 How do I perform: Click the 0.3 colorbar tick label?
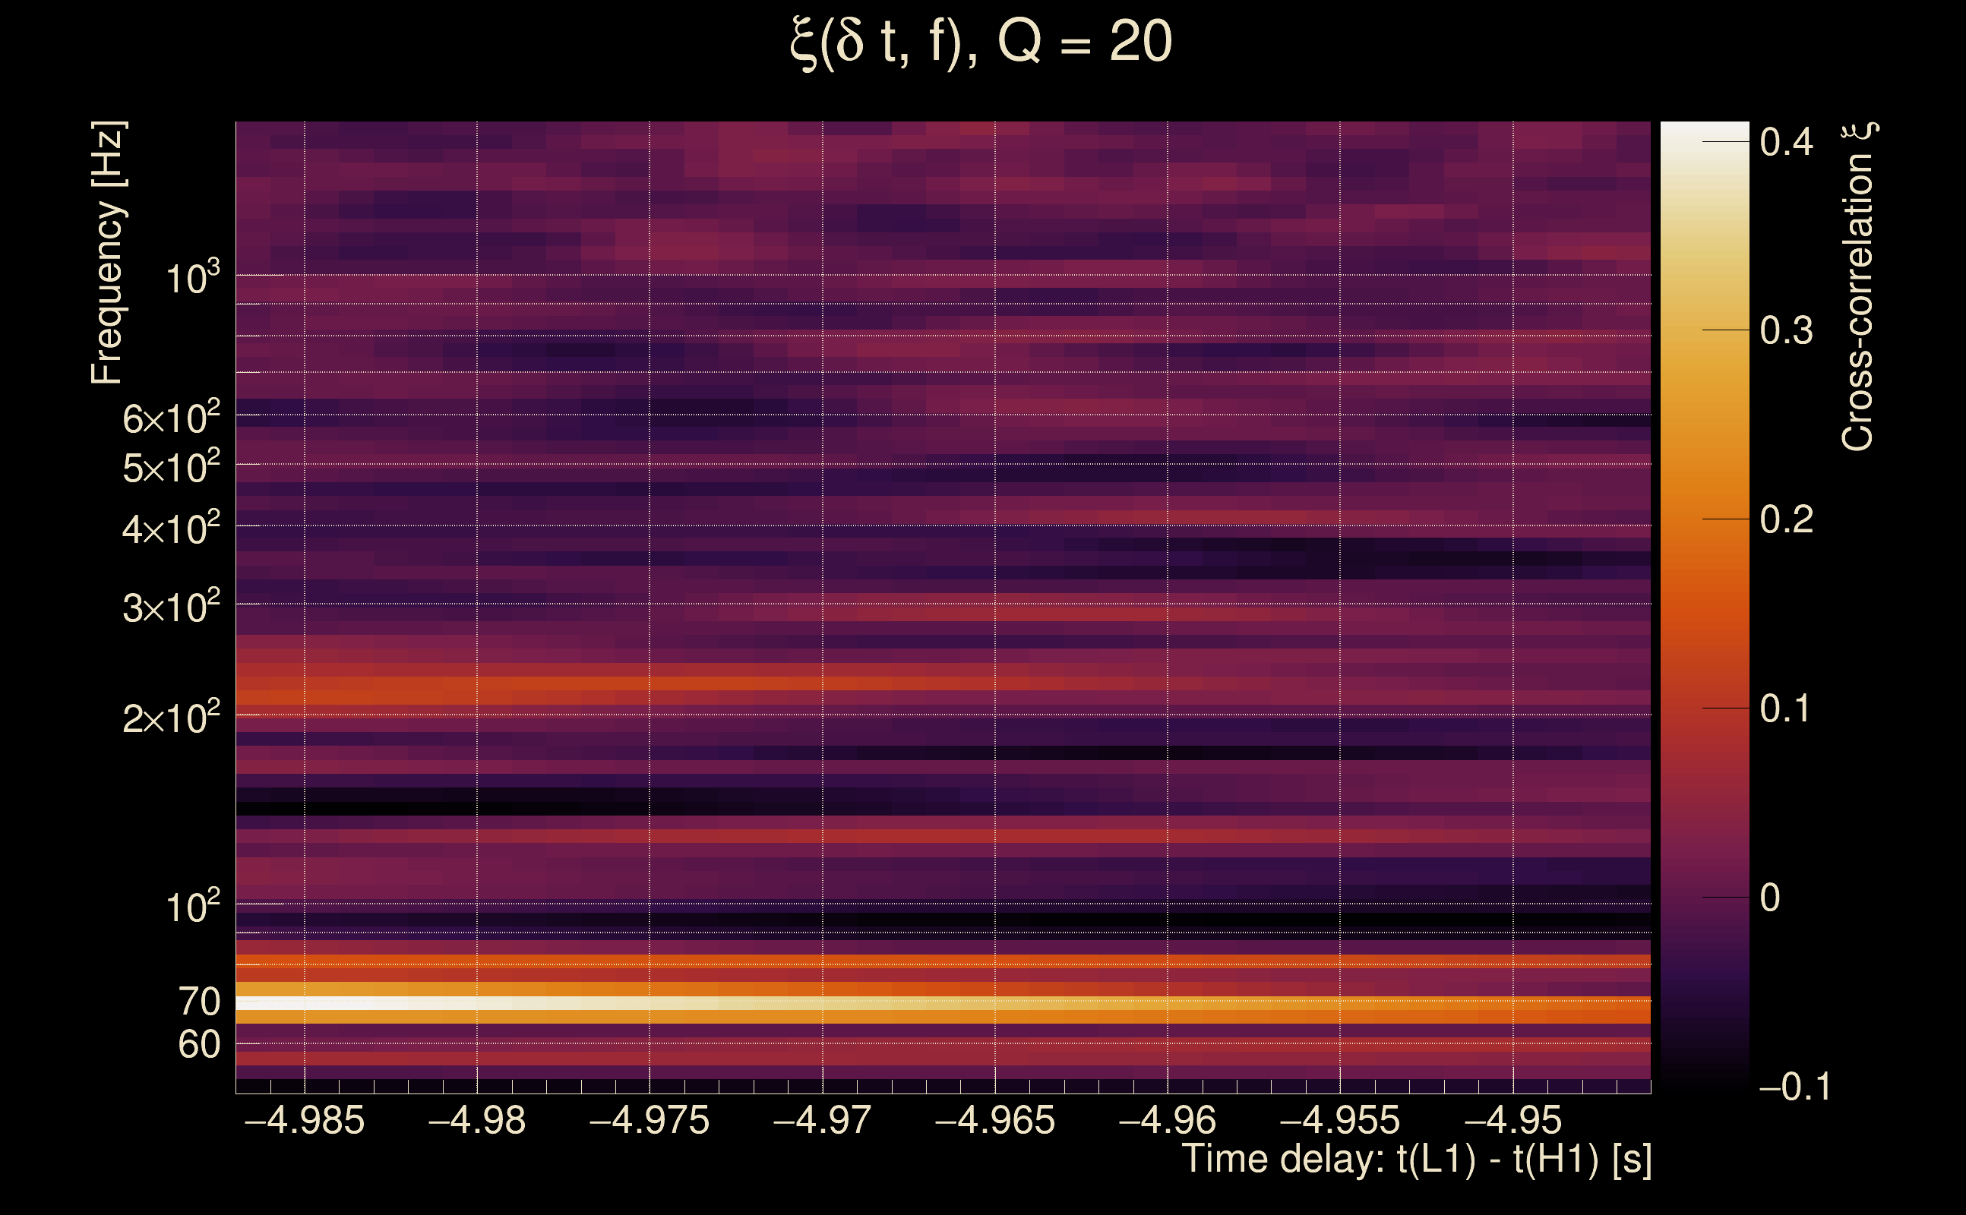point(1786,331)
